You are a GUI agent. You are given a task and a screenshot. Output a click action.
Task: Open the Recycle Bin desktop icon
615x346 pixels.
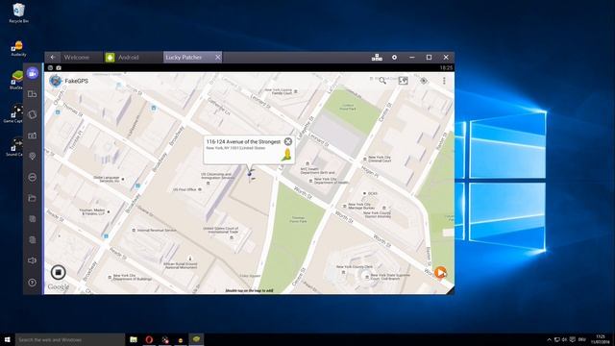coord(18,12)
